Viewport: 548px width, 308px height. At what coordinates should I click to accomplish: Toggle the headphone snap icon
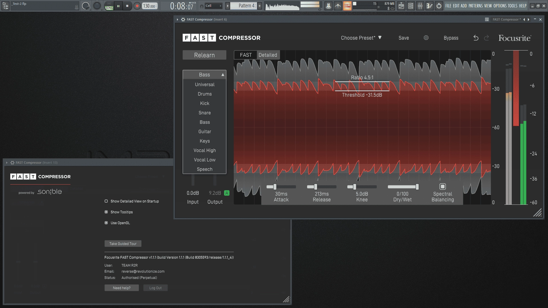pos(202,6)
